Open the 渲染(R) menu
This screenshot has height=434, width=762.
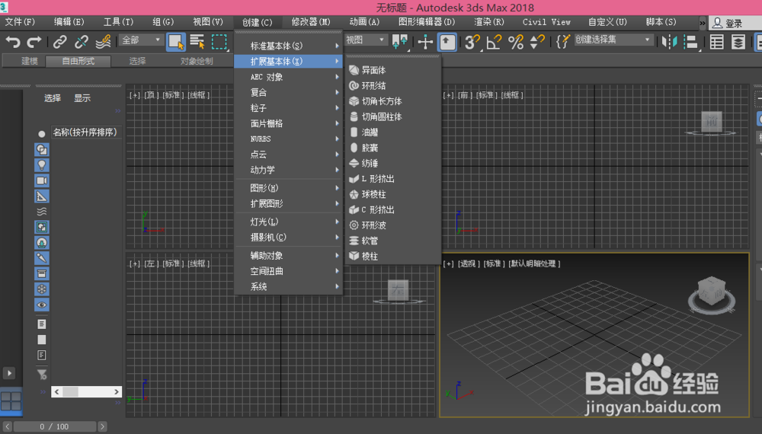[x=489, y=22]
